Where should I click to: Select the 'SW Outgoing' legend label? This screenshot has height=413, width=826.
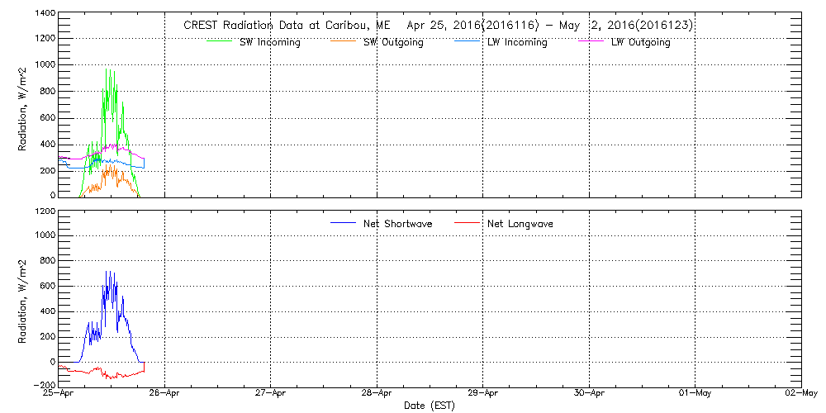[x=393, y=42]
